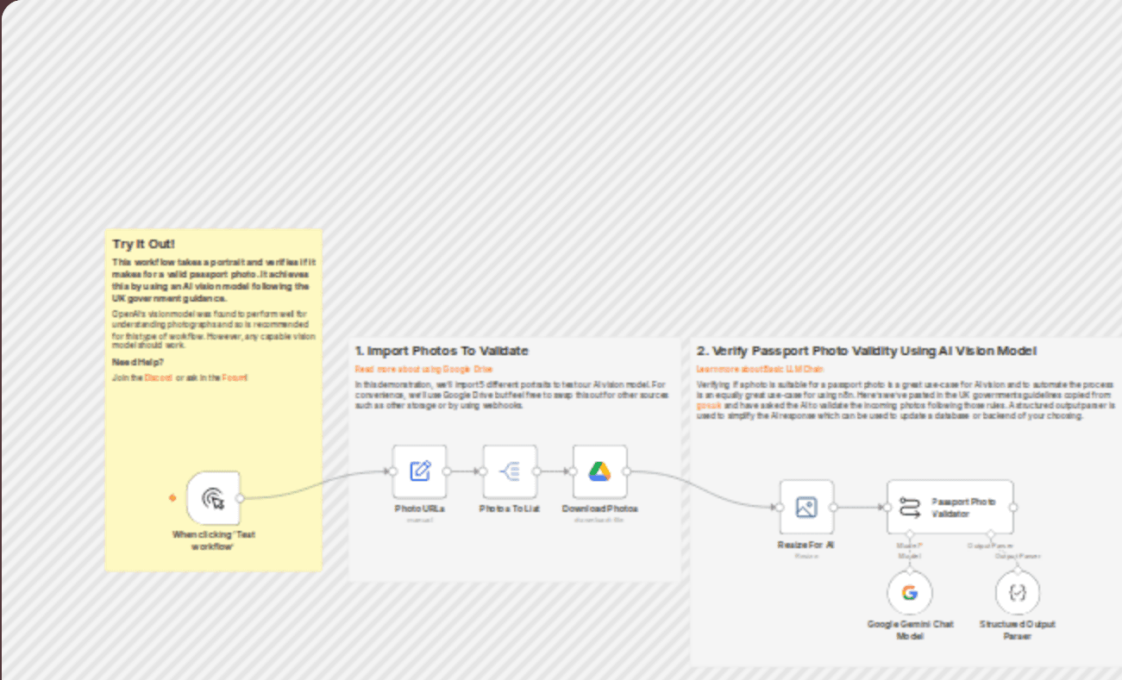Open the Forum link in Try It Out note
Viewport: 1122px width, 680px height.
(235, 377)
